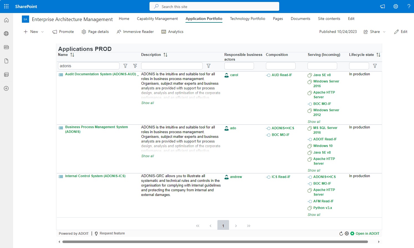Open the Pages navigation item
This screenshot has width=414, height=248.
pyautogui.click(x=278, y=19)
